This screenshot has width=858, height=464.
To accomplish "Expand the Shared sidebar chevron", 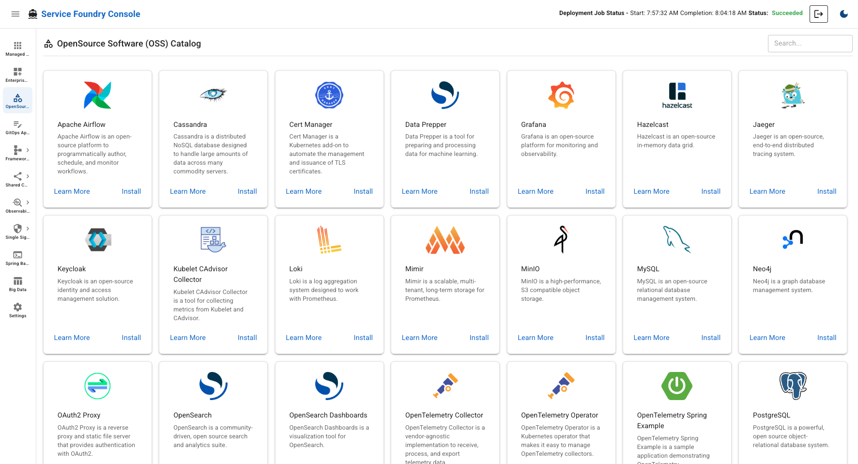I will pos(28,176).
